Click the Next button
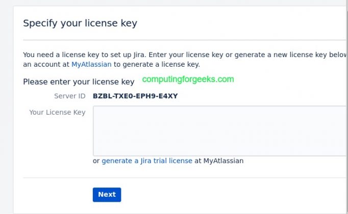348x214 pixels. [x=107, y=194]
